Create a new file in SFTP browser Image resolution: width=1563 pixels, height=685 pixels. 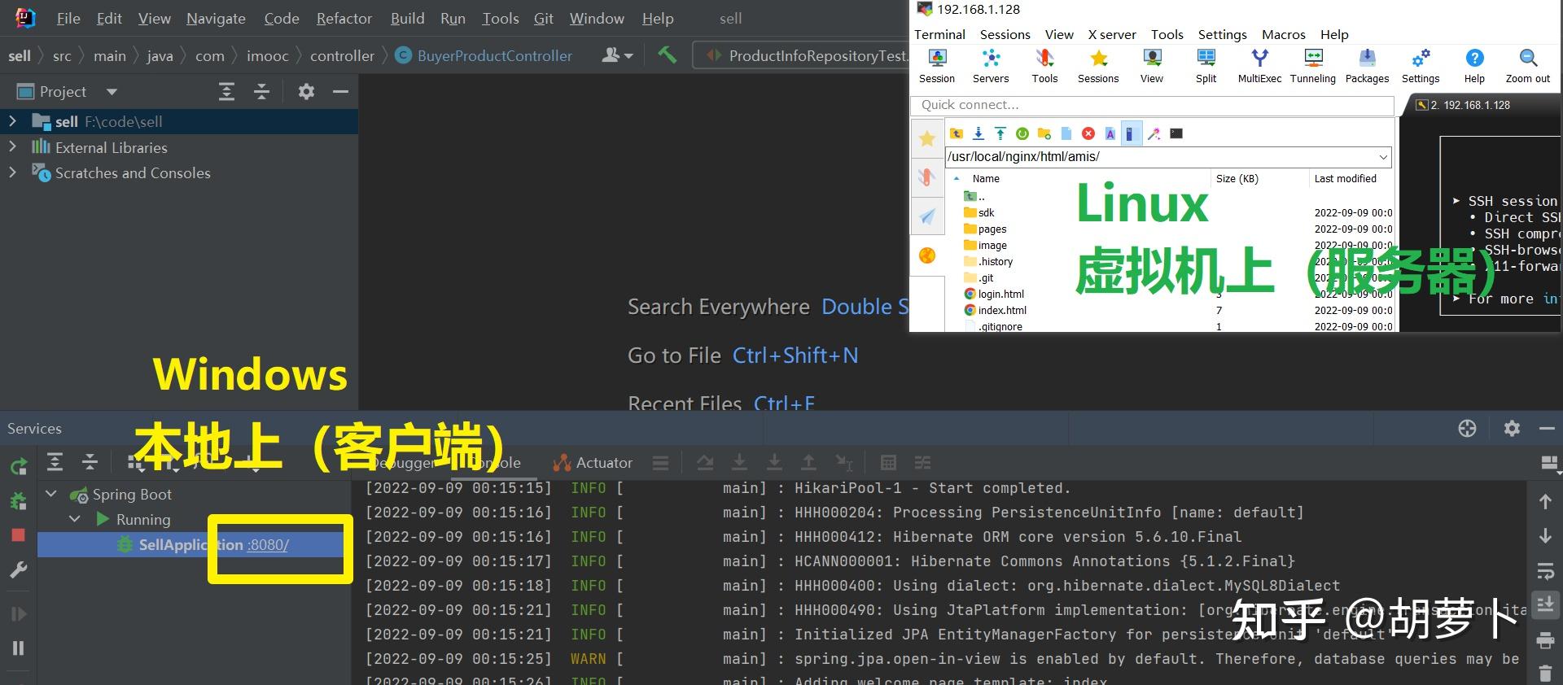[x=1066, y=133]
